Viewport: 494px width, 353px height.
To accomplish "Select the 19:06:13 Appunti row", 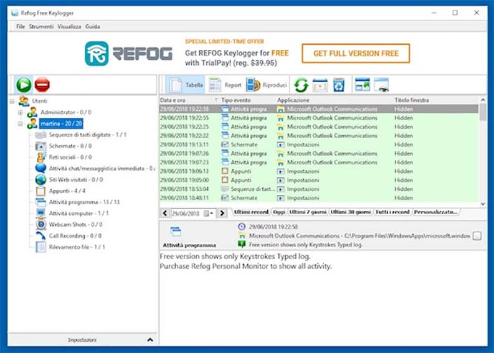I will pos(319,171).
